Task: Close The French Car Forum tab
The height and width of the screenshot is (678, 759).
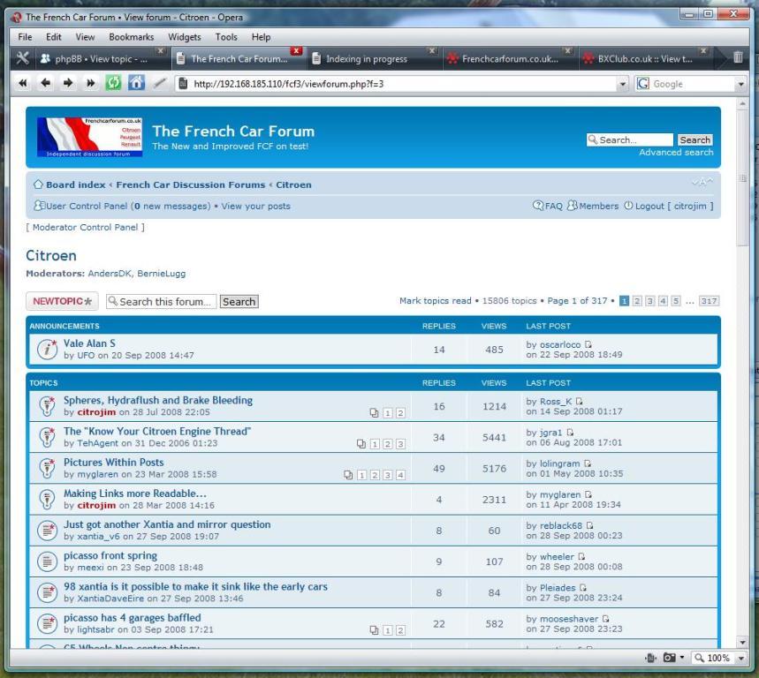Action: coord(296,50)
